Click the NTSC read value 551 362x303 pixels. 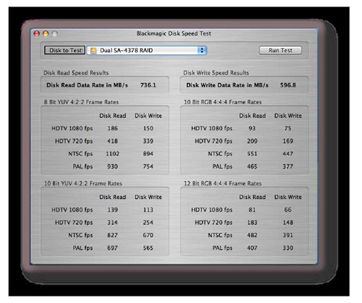click(252, 154)
